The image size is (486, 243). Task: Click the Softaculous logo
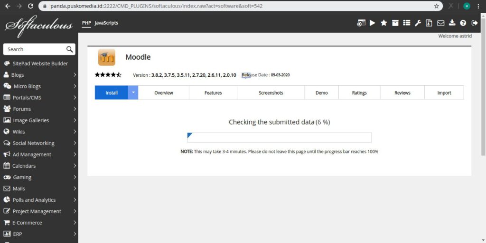coord(39,26)
